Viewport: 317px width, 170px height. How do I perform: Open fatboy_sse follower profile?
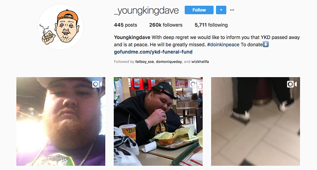pyautogui.click(x=145, y=62)
